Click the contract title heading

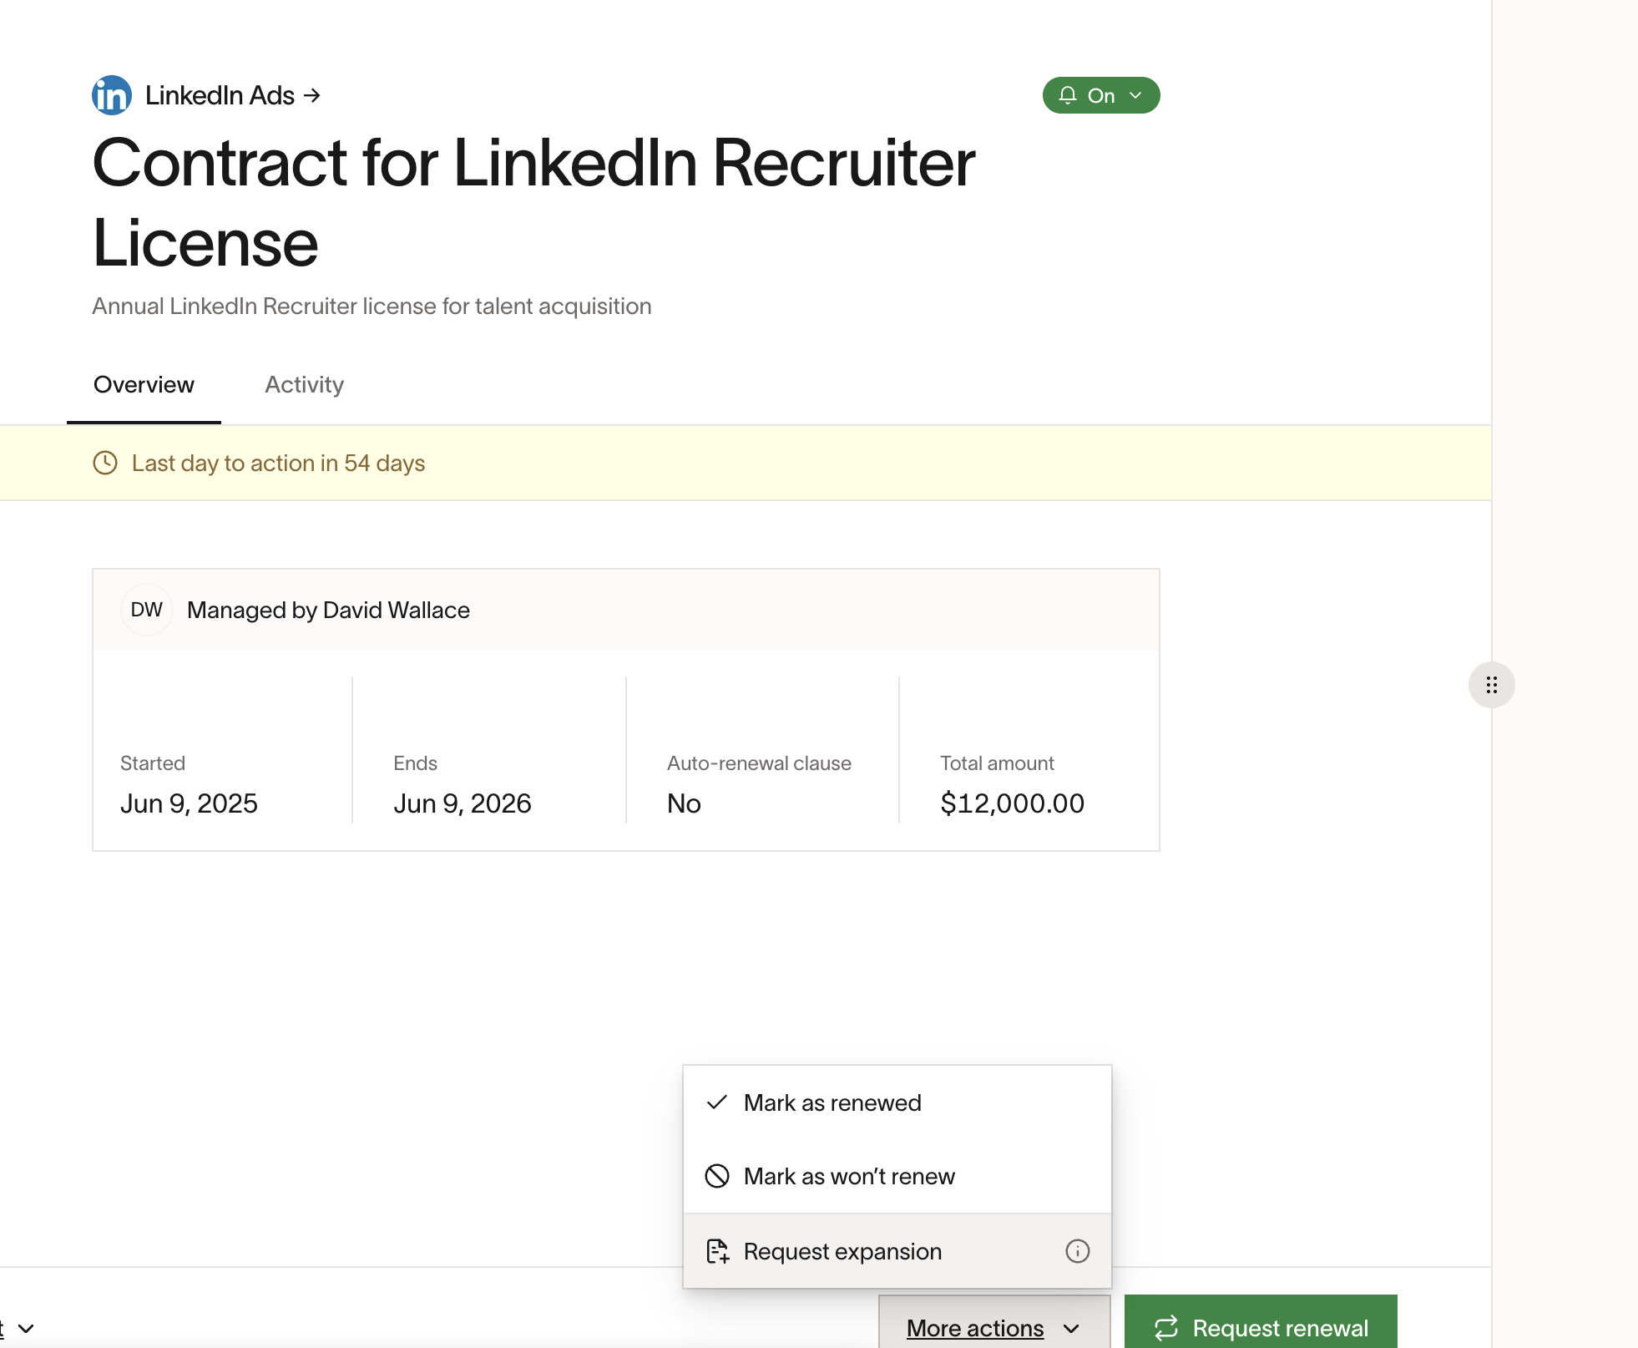pyautogui.click(x=534, y=202)
